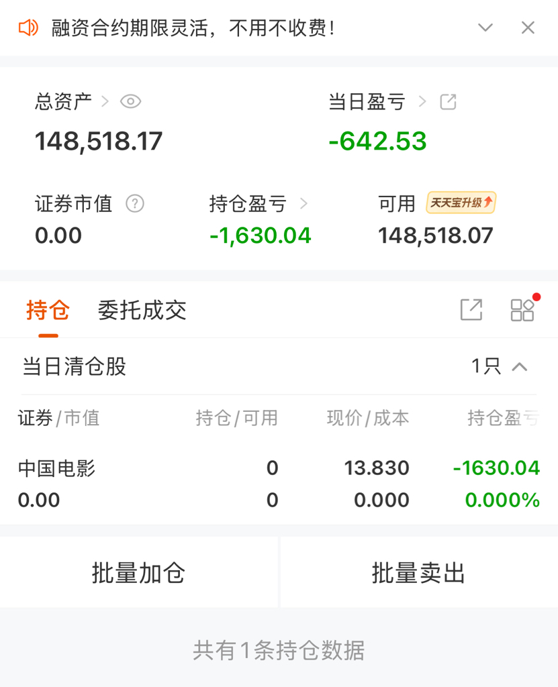Collapse the 当日清仓股 section arrow
The height and width of the screenshot is (687, 558).
point(520,366)
